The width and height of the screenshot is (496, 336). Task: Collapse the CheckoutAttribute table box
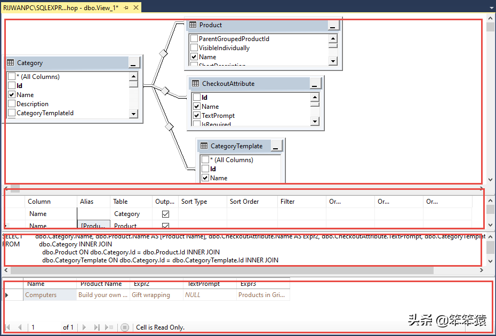tap(315, 84)
